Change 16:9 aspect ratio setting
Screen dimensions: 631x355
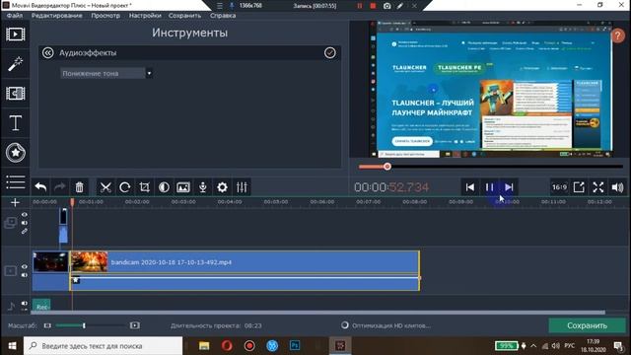click(x=559, y=187)
